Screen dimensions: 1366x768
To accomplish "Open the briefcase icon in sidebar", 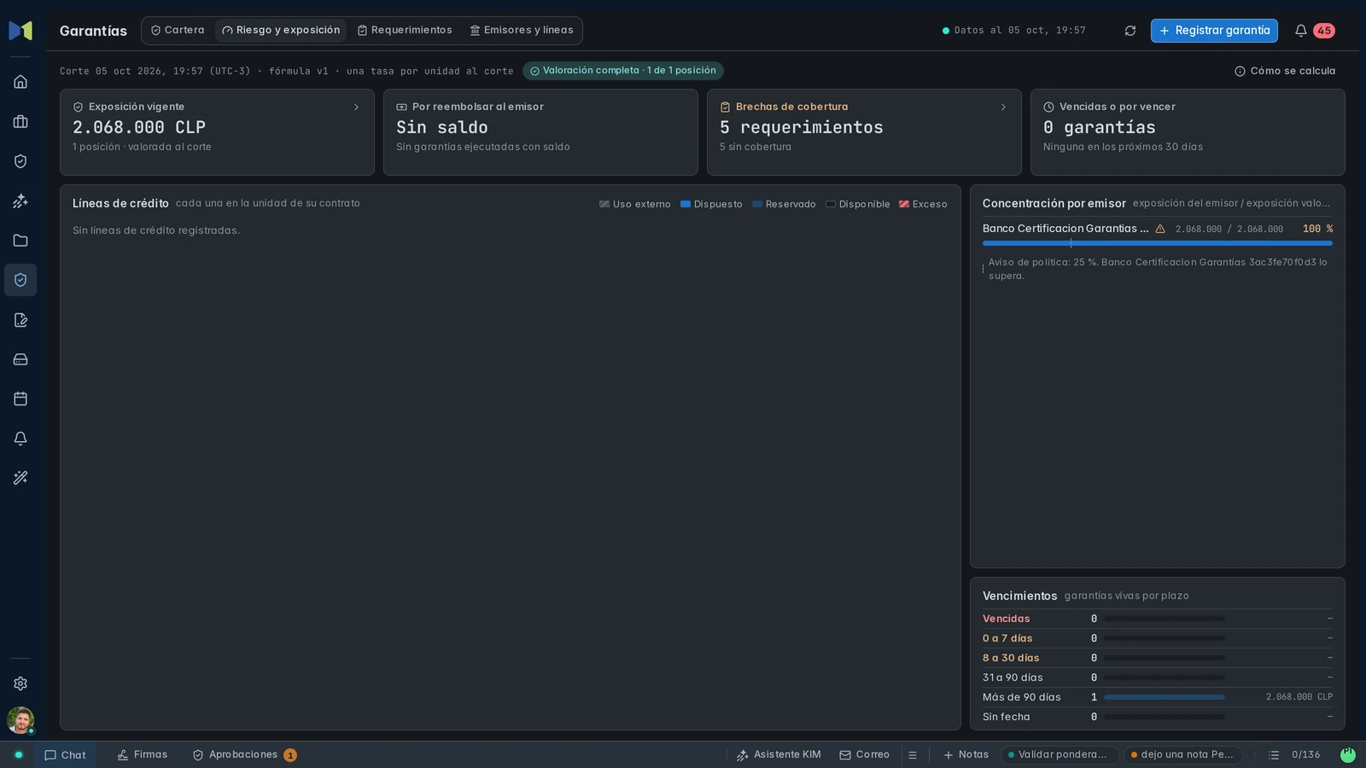I will (20, 122).
